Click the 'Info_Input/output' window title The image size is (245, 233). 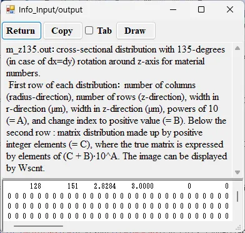[x=51, y=10]
